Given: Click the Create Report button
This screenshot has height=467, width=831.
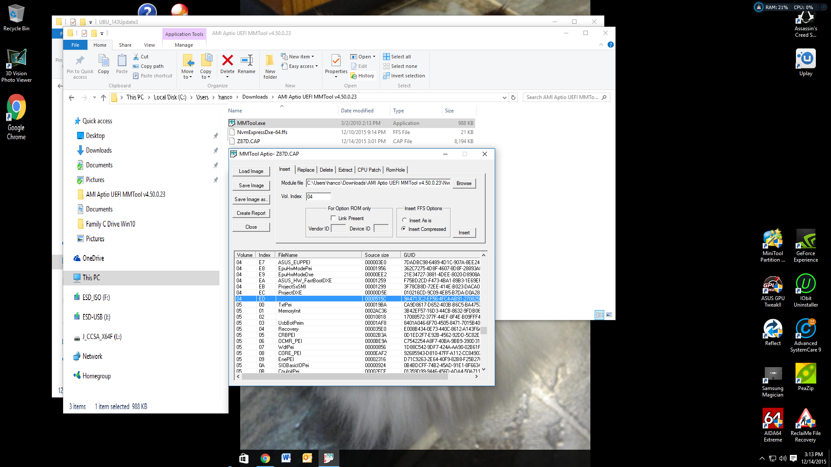Looking at the screenshot, I should (x=251, y=213).
